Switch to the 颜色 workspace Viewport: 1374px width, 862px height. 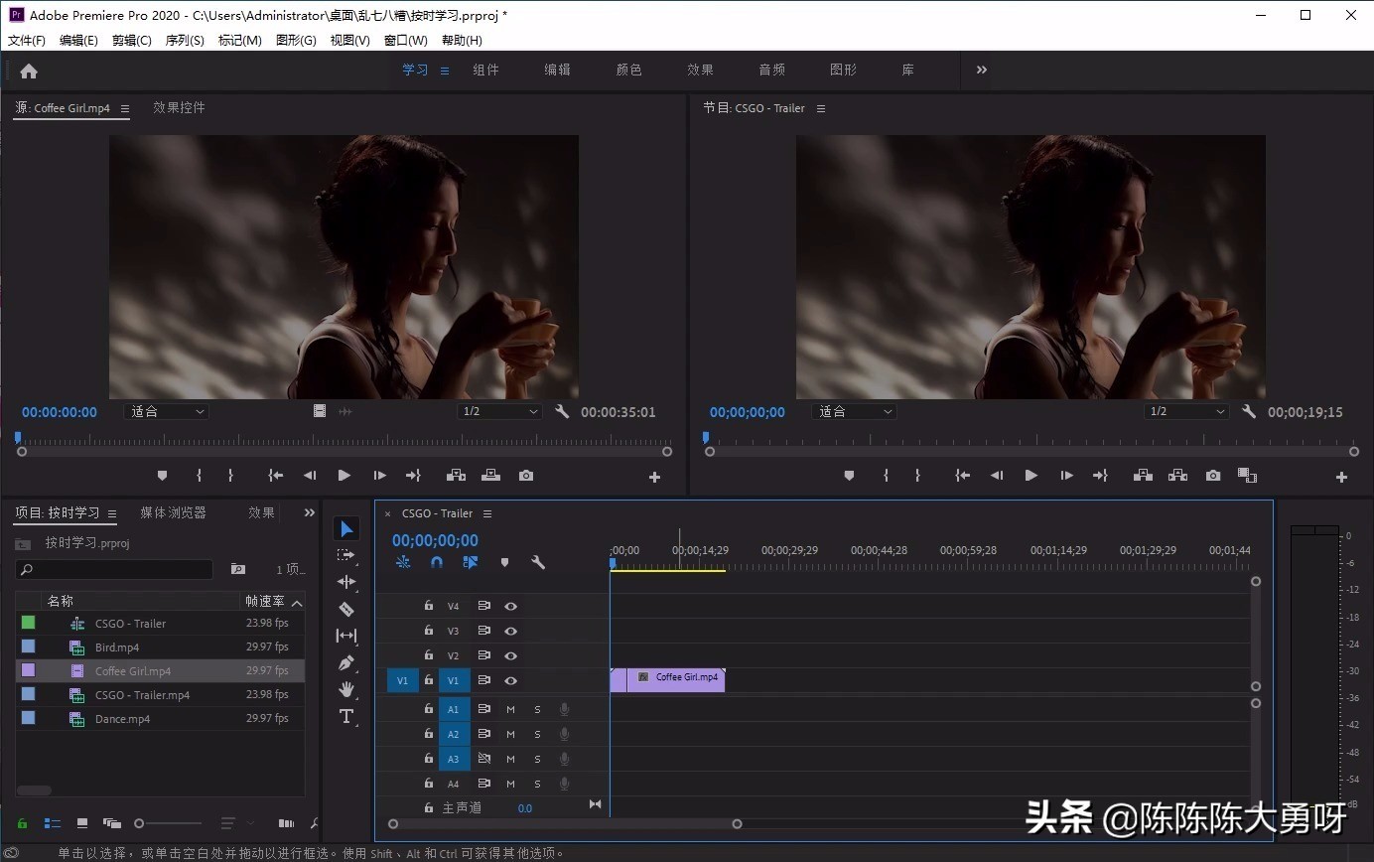click(628, 70)
